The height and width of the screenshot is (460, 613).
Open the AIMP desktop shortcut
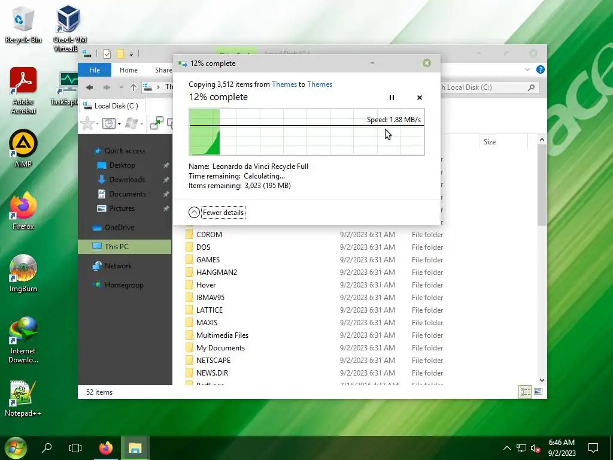pos(23,149)
